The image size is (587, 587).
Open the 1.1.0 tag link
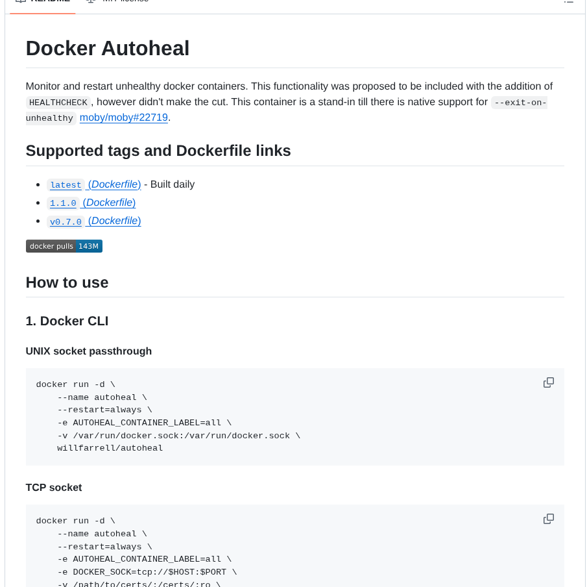pyautogui.click(x=62, y=203)
